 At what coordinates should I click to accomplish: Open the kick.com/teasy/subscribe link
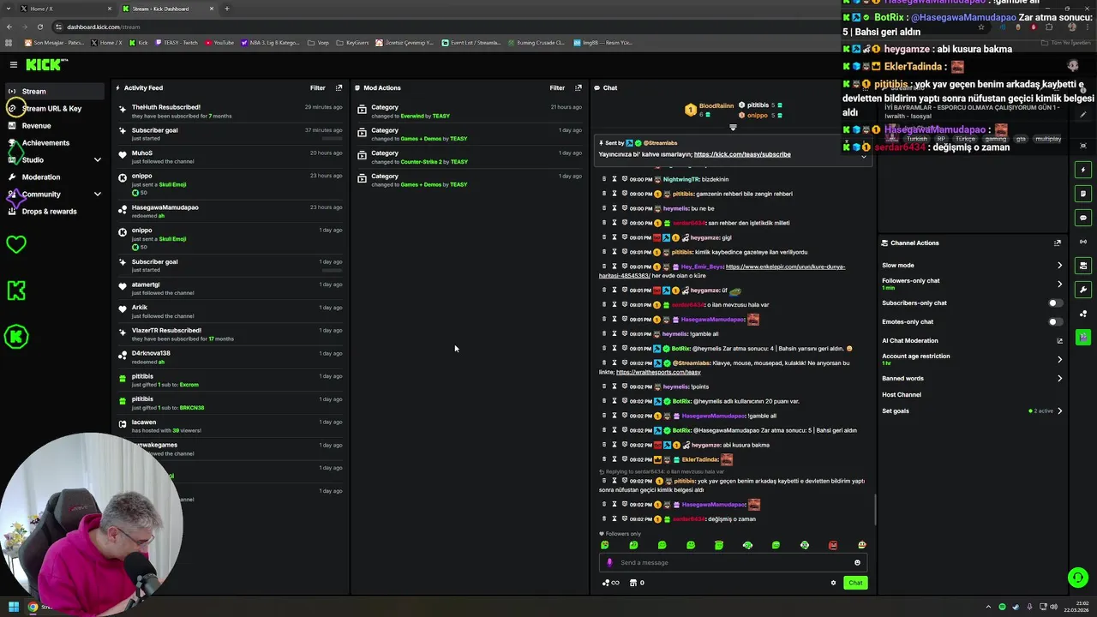coord(742,154)
